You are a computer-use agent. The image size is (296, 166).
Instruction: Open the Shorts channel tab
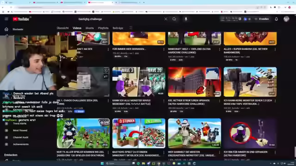(89, 28)
